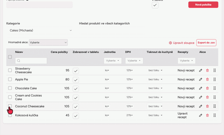This screenshot has width=224, height=135.
Task: Open the DPH filter dropdown in header
Action: [134, 61]
